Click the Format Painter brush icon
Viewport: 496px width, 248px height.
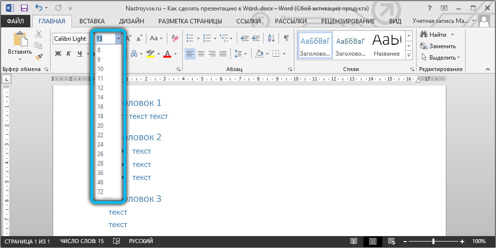[39, 57]
